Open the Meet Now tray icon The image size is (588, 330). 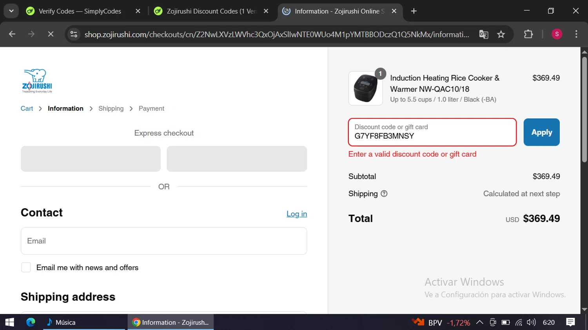(493, 322)
